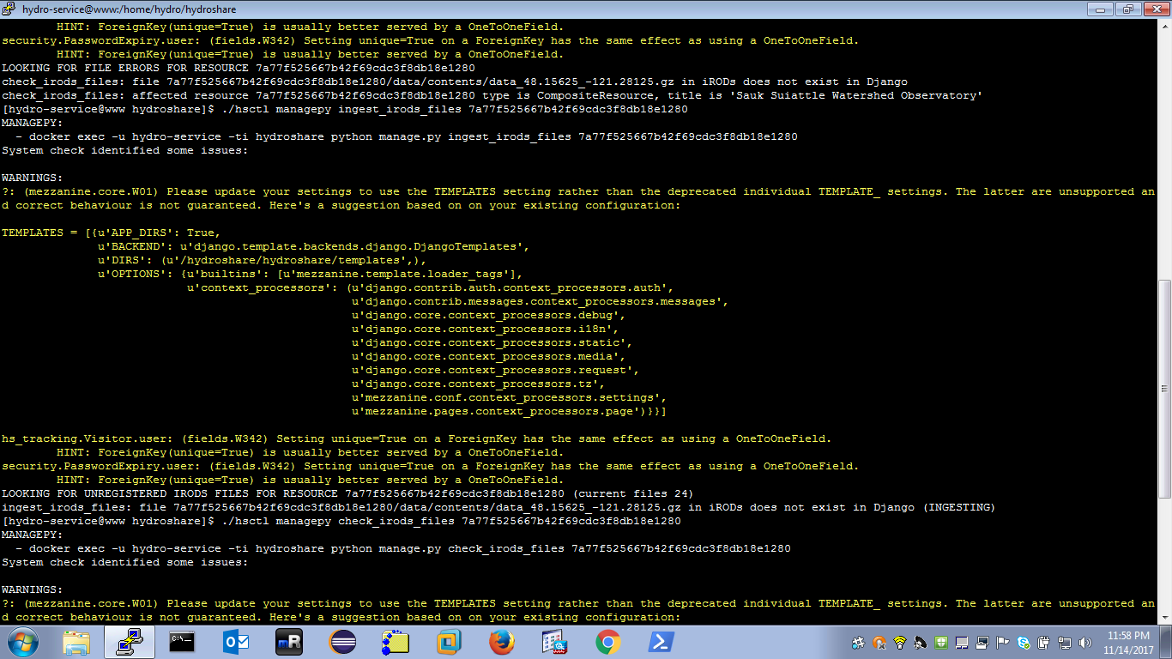
Task: Click the Java update tray icon
Action: pyautogui.click(x=879, y=644)
